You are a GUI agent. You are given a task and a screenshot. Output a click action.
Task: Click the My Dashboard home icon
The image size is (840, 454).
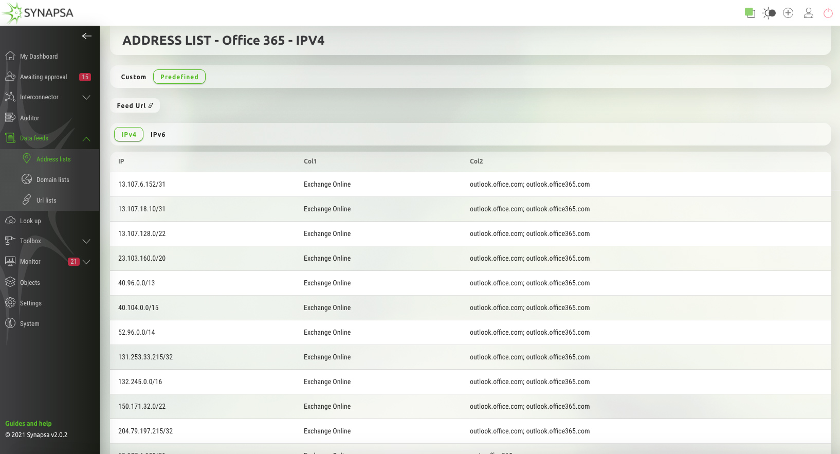click(x=10, y=56)
